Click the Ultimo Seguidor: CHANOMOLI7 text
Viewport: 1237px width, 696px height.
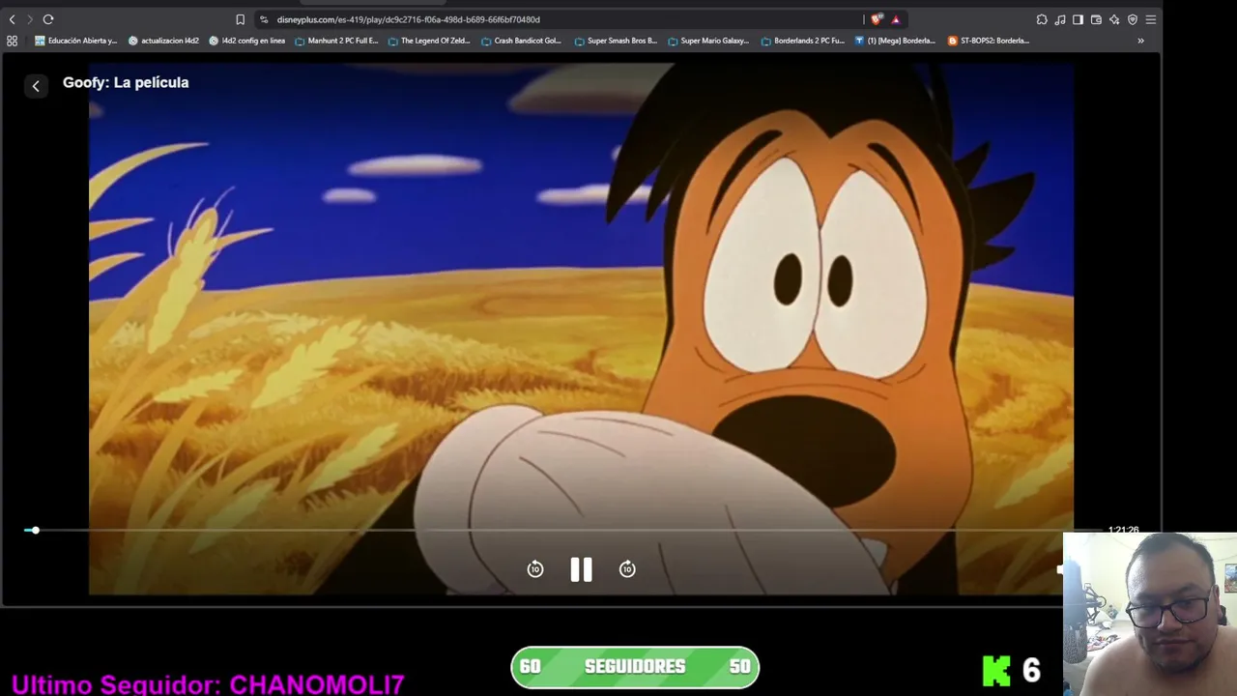point(208,684)
